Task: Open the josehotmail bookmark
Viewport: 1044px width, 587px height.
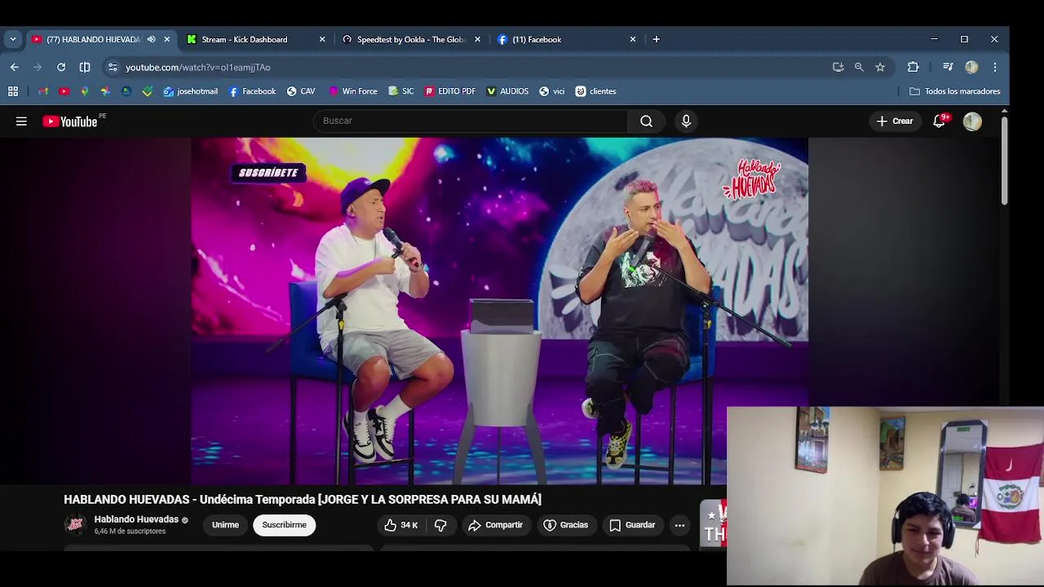Action: (x=191, y=91)
